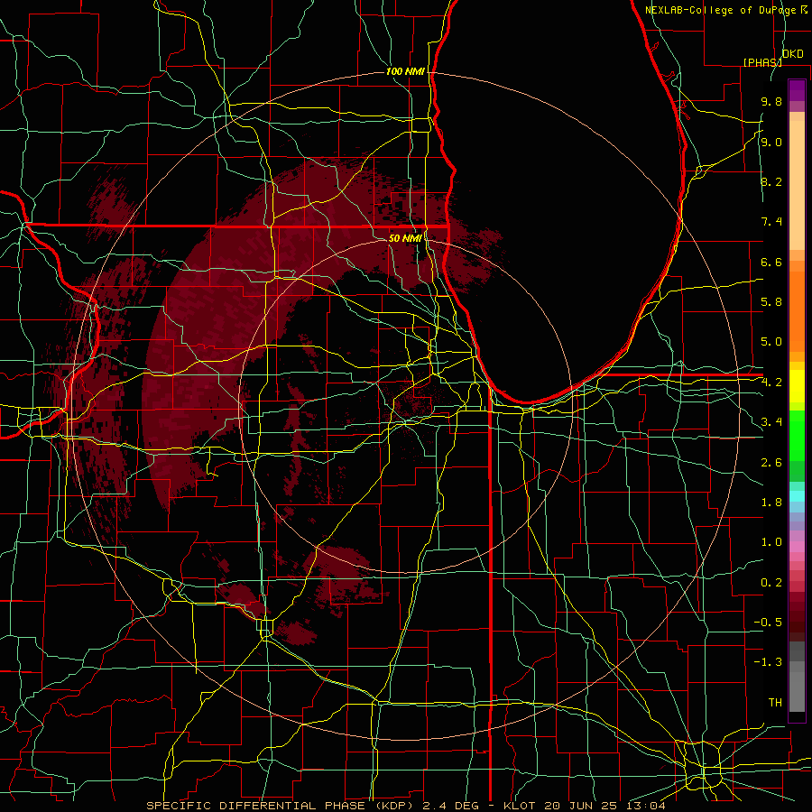Select the 7.4 scale value
Screen dimensions: 812x812
771,222
